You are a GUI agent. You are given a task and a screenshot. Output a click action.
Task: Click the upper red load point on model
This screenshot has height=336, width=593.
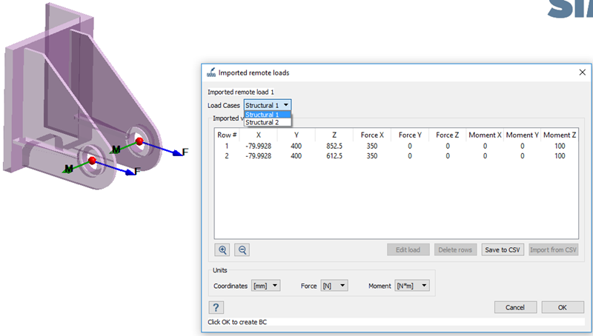tap(139, 141)
